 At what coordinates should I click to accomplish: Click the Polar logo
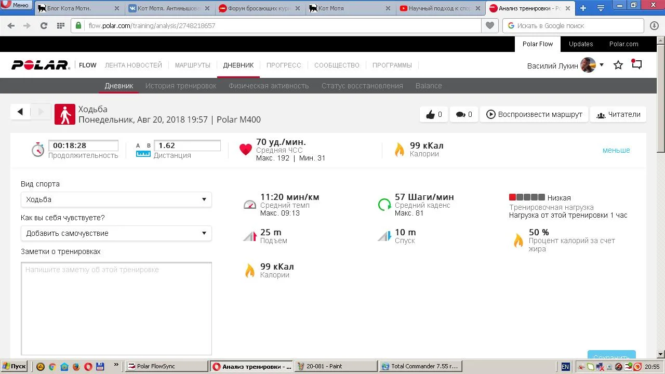(x=41, y=65)
